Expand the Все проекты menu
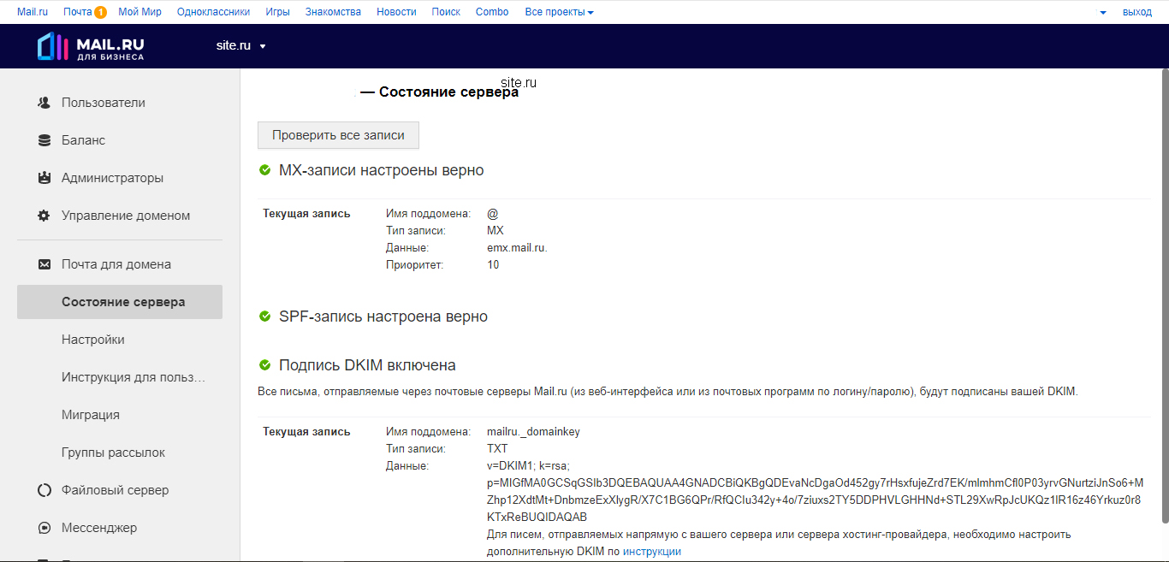The height and width of the screenshot is (562, 1169). click(x=559, y=12)
